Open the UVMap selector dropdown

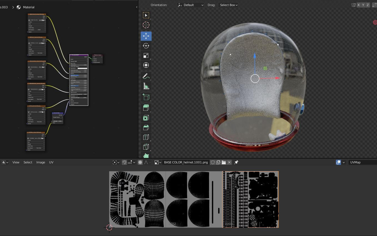[363, 162]
